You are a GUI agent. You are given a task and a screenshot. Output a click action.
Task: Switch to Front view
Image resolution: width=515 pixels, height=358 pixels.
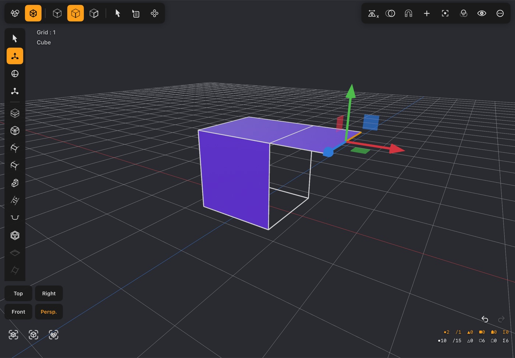[18, 312]
